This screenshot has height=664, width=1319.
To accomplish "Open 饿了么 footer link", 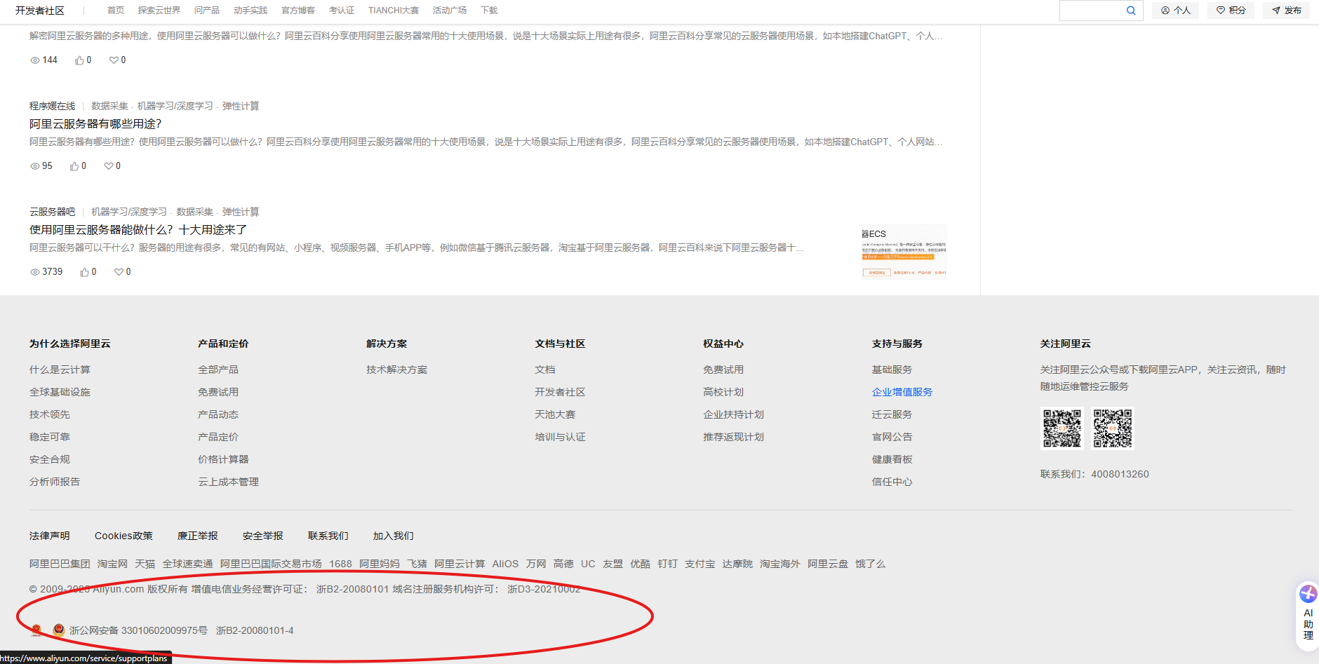I will pyautogui.click(x=870, y=564).
